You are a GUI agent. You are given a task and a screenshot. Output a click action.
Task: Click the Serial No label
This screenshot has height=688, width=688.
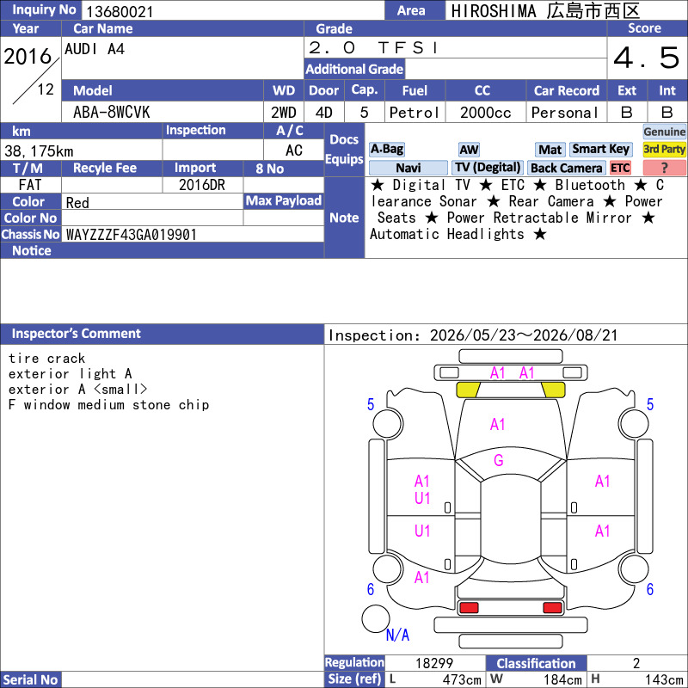[30, 679]
